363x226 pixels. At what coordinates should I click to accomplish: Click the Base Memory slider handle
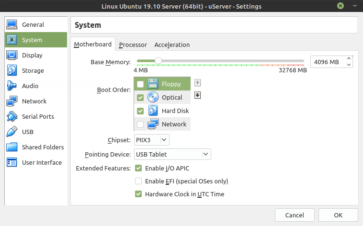[x=158, y=61]
